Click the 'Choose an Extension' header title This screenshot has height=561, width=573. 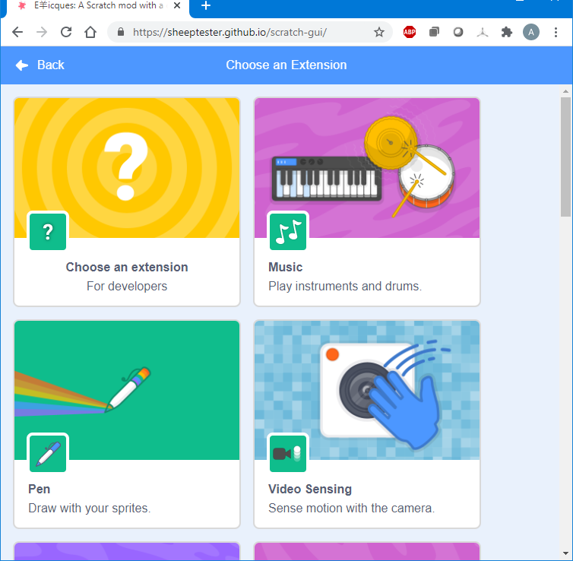click(x=286, y=65)
